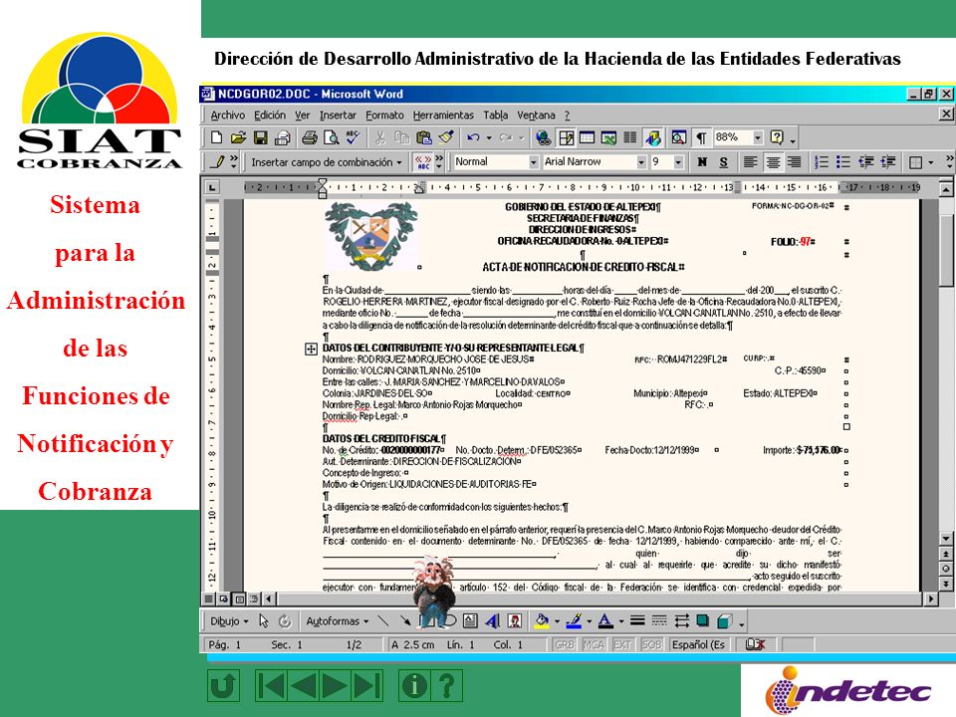Screen dimensions: 956x717
Task: Insert WordArt from the Drawing toolbar
Action: click(493, 621)
